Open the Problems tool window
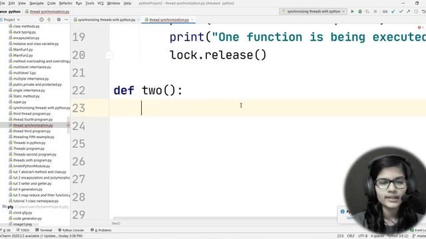Viewport: 426px width, 239px height. point(101,230)
